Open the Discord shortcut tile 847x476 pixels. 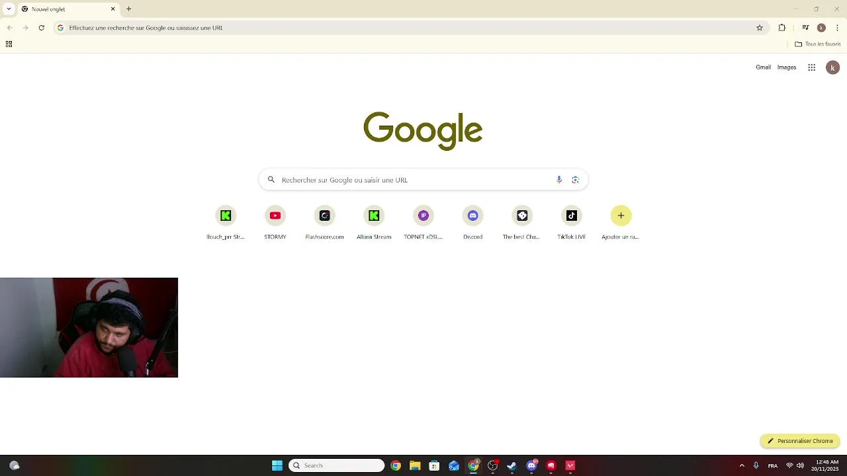(472, 223)
